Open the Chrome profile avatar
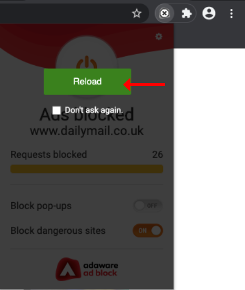This screenshot has width=245, height=290. click(209, 13)
